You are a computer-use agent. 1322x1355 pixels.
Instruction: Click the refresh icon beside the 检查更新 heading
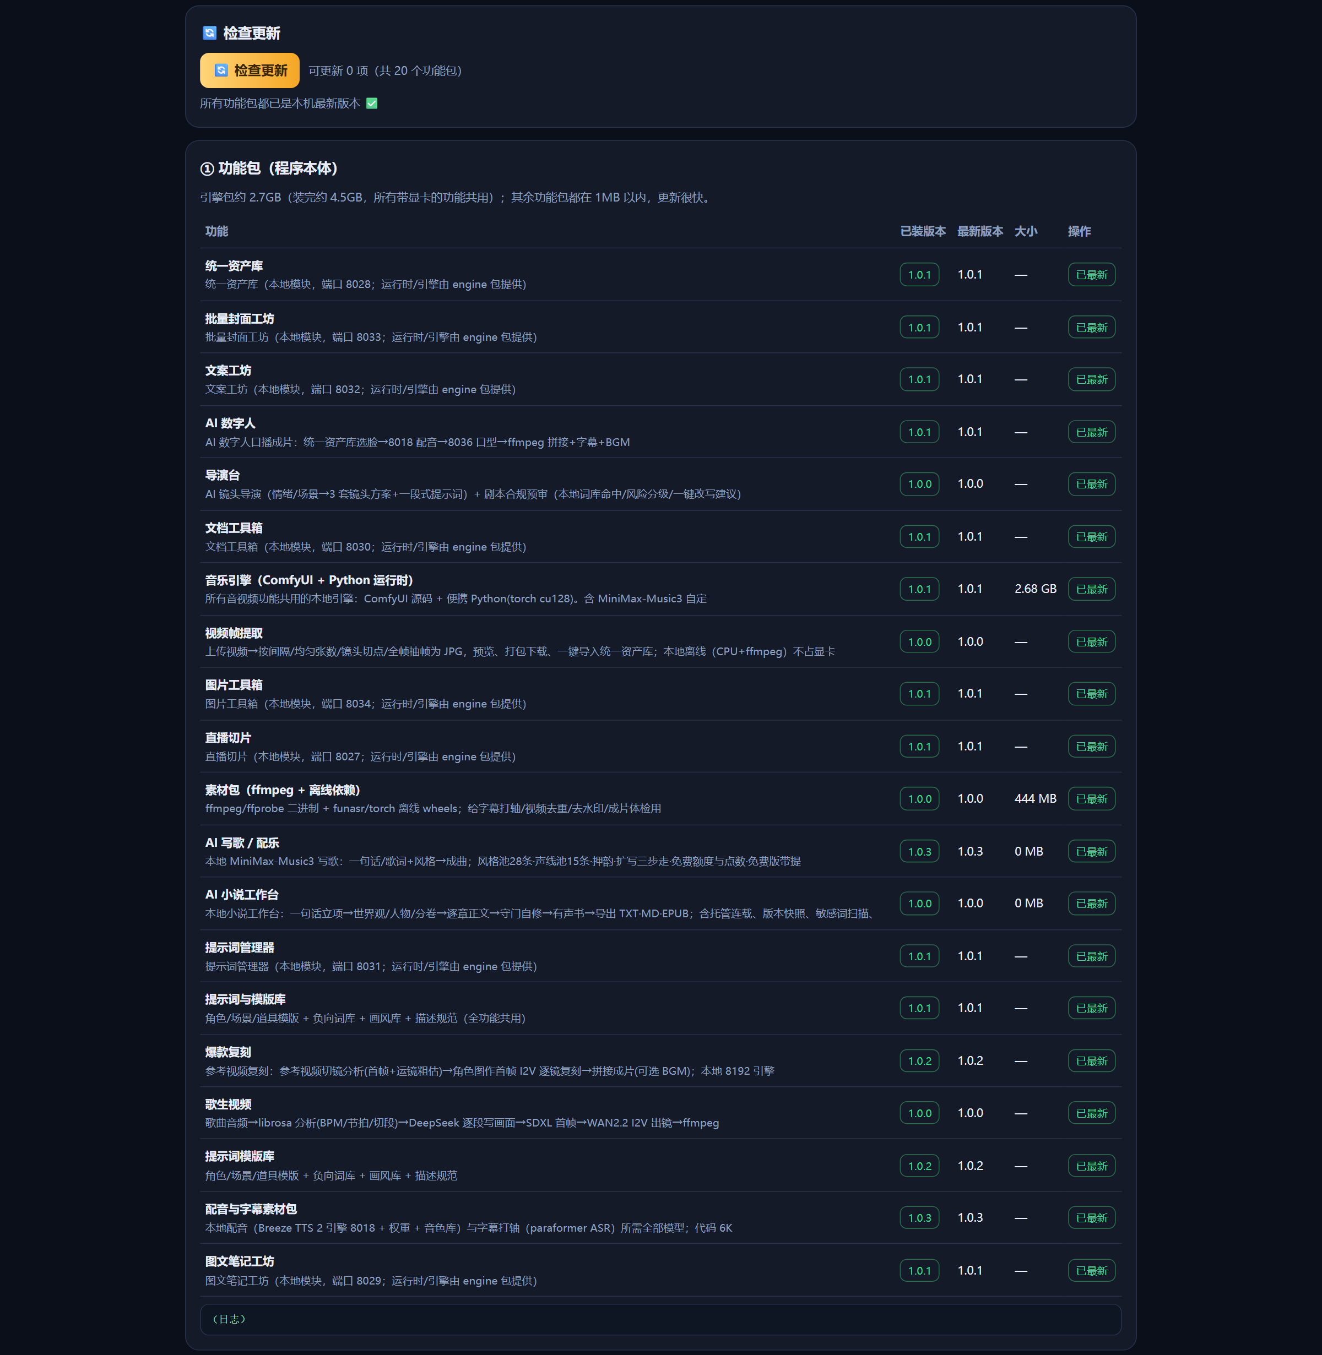coord(209,32)
